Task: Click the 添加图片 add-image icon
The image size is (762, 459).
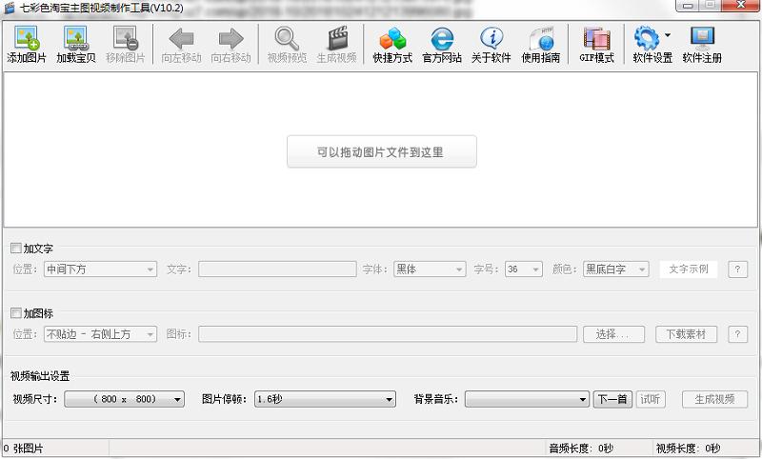Action: (27, 39)
